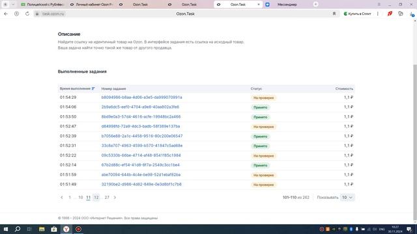Image resolution: width=417 pixels, height=234 pixels.
Task: Switch to the Мессенджер tab
Action: pos(287,5)
